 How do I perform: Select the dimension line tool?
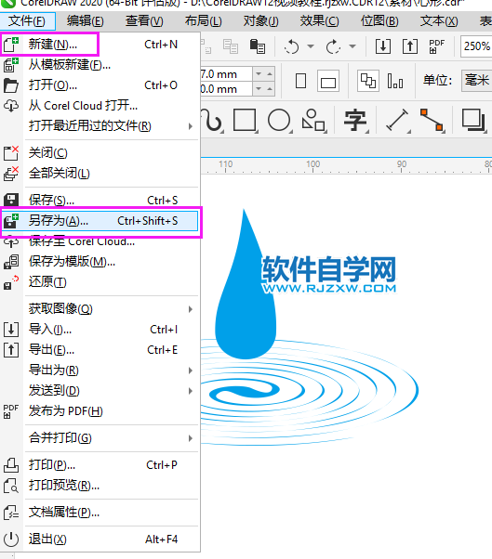[397, 121]
